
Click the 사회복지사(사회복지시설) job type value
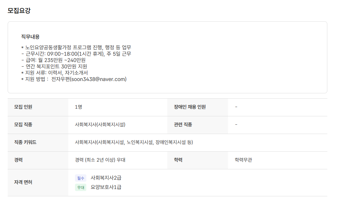point(100,125)
